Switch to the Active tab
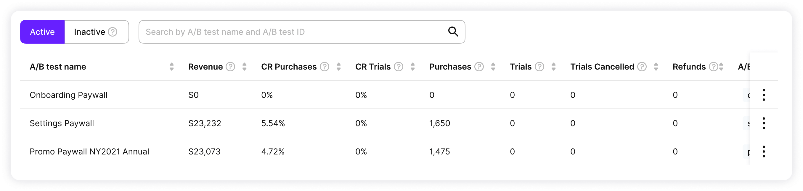The height and width of the screenshot is (191, 803). 42,32
